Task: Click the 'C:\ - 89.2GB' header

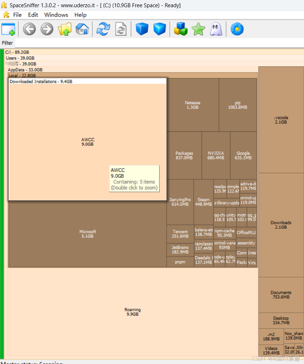Action: tap(17, 52)
